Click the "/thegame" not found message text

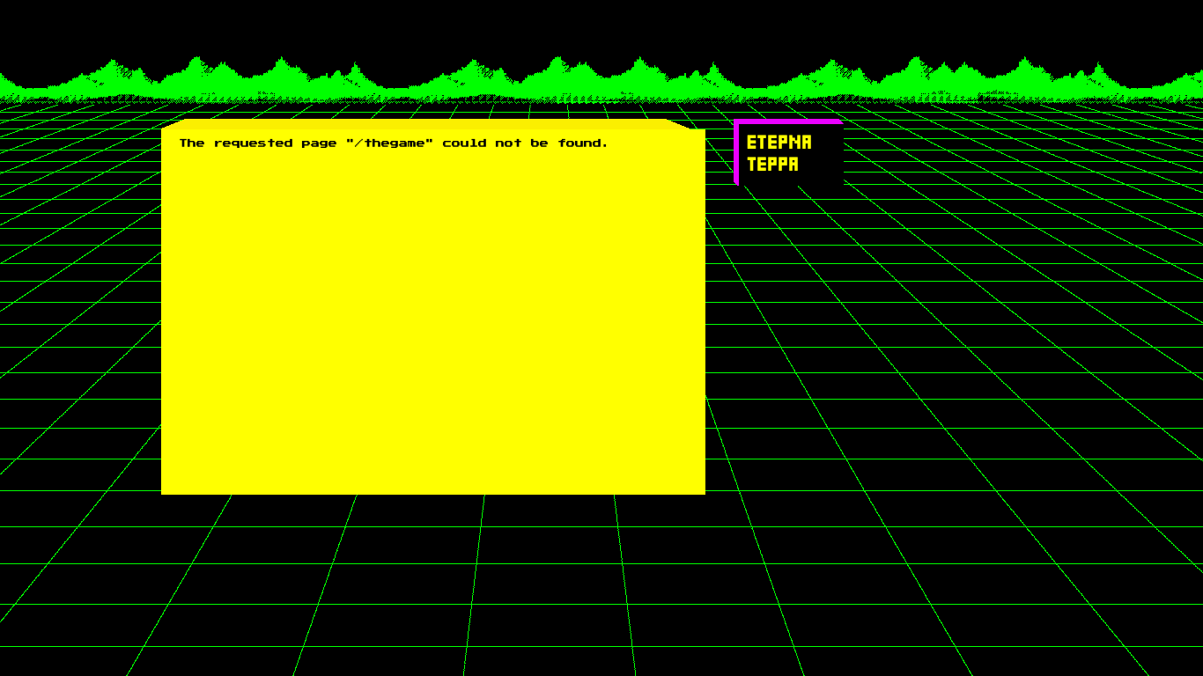(x=394, y=143)
